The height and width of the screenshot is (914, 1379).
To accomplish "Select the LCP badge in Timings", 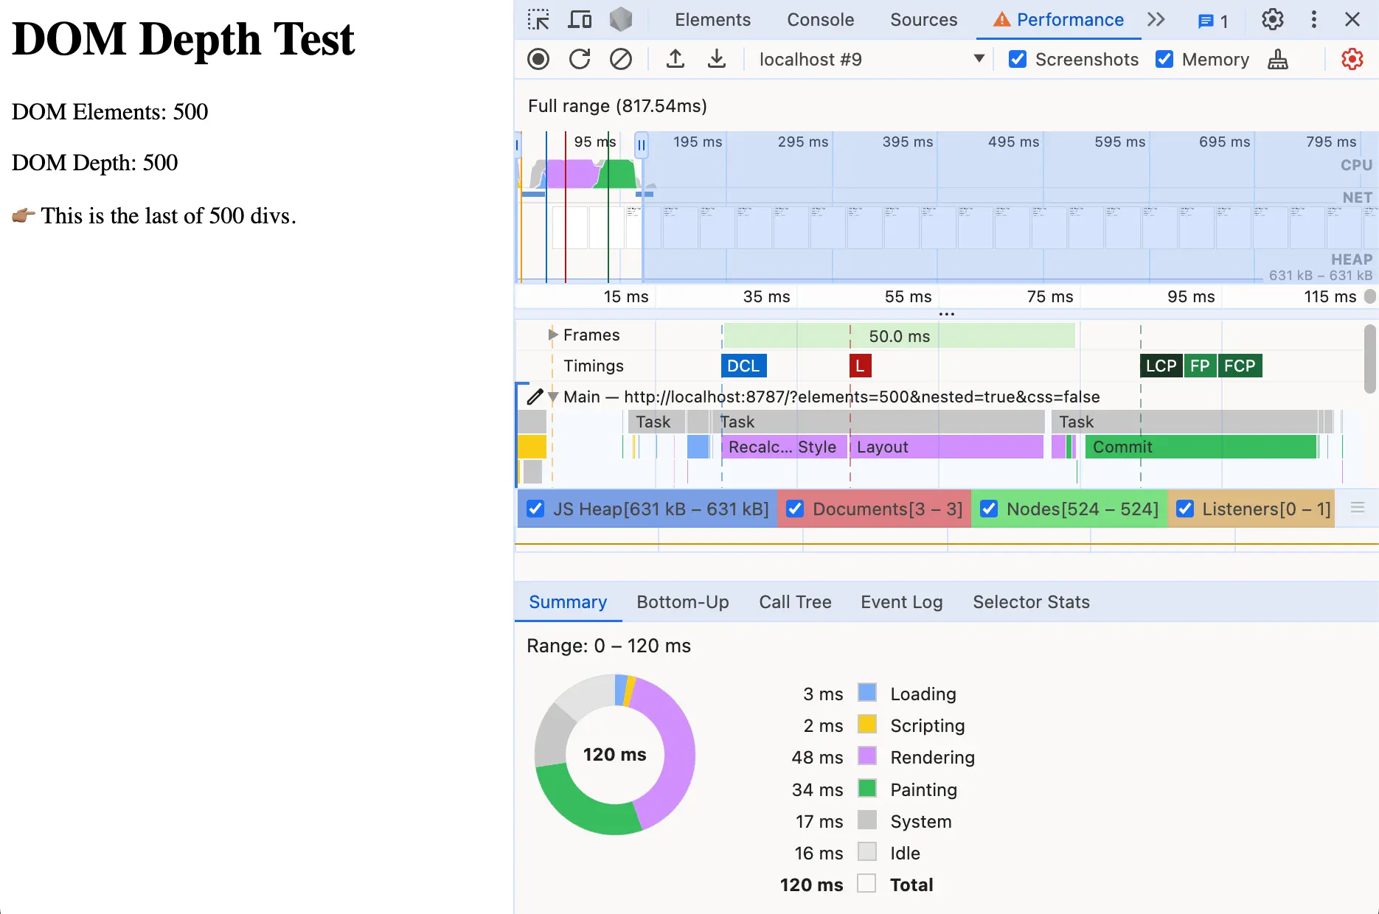I will (1160, 366).
